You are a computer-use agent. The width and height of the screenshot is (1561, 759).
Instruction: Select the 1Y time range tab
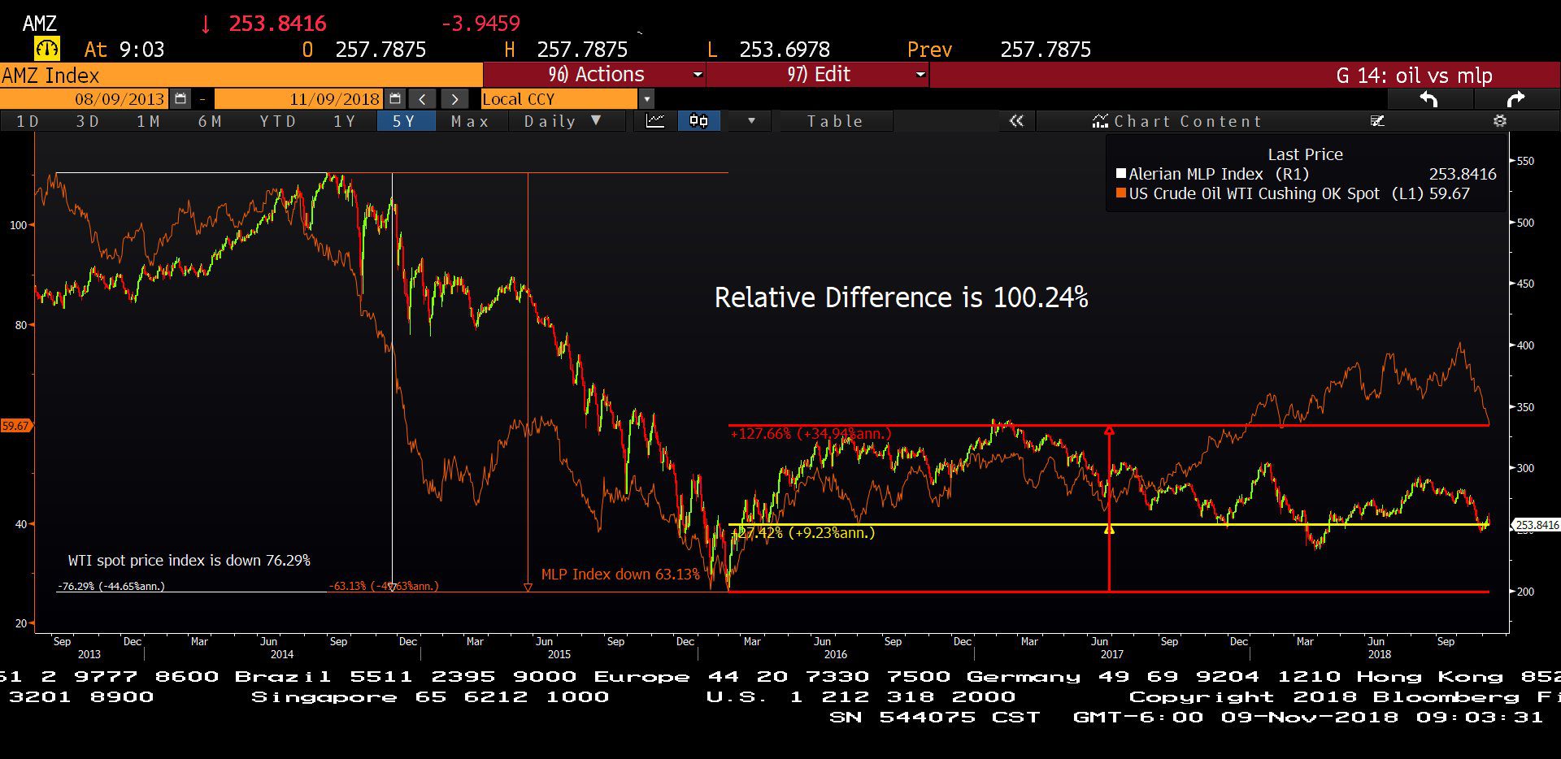tap(345, 121)
